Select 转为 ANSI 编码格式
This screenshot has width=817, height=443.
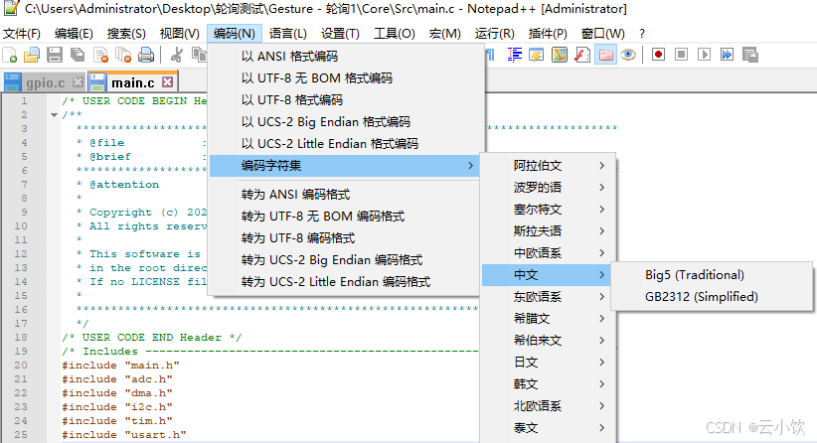point(344,195)
